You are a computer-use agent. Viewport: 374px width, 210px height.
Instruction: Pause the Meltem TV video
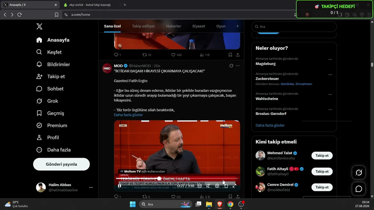coord(120,186)
